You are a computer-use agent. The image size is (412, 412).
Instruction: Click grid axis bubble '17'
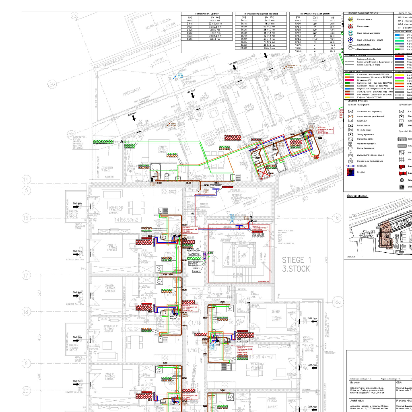(26, 276)
